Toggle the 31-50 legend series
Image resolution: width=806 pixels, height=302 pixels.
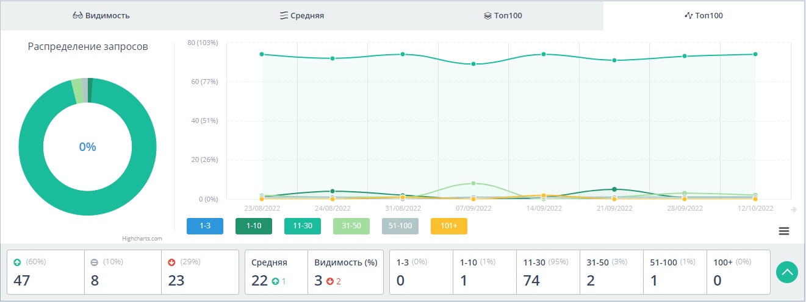[351, 226]
